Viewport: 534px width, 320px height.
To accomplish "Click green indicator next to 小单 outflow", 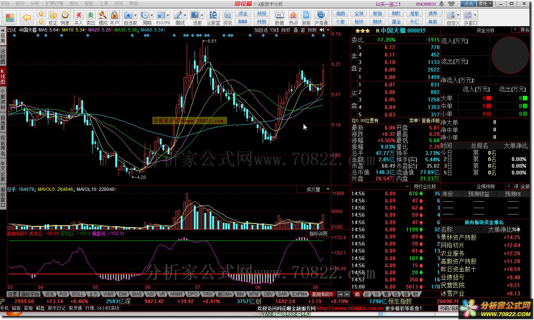I will coord(525,114).
